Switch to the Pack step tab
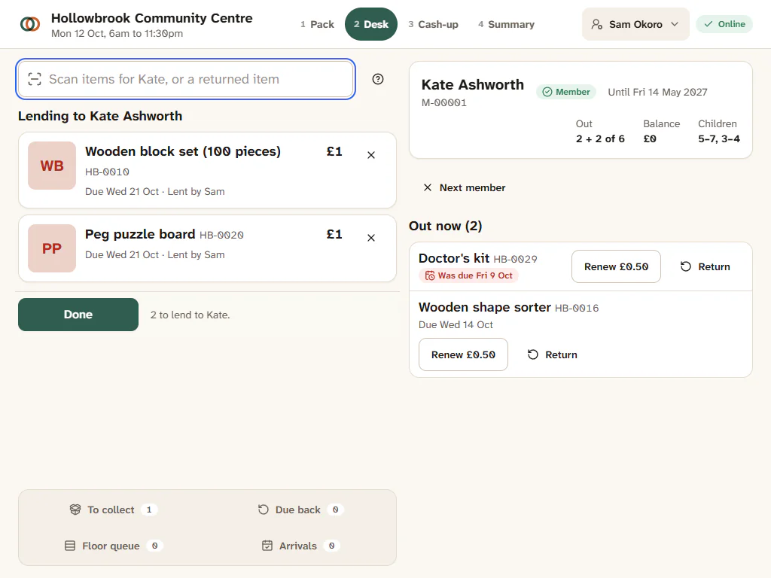This screenshot has width=771, height=578. [317, 24]
